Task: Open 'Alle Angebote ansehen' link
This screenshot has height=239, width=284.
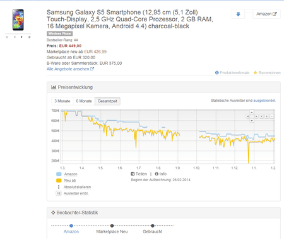Action: click(70, 69)
